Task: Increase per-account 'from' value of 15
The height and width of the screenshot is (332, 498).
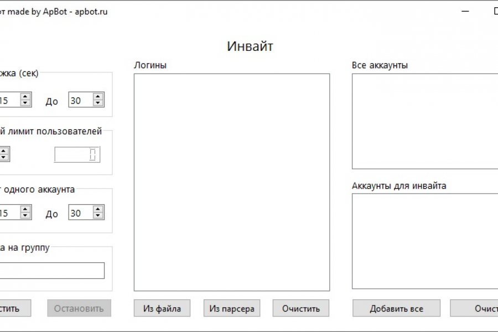Action: pyautogui.click(x=25, y=209)
